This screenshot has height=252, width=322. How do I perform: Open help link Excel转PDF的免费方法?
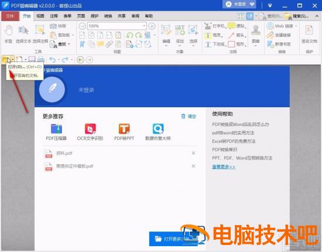click(x=234, y=141)
